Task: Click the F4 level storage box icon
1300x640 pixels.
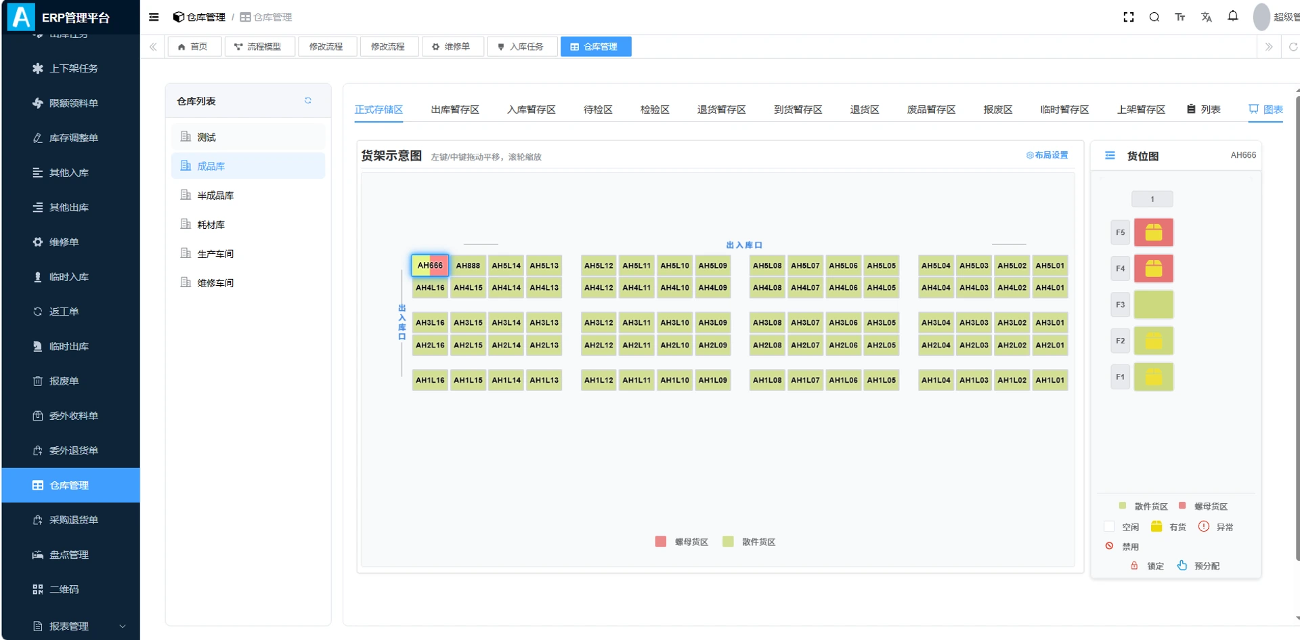Action: click(1154, 269)
